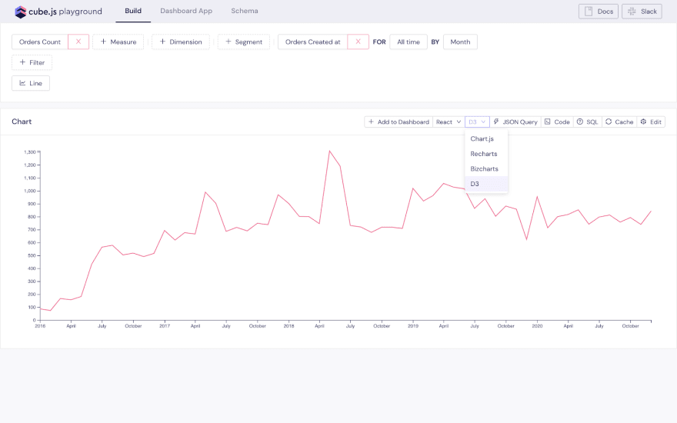Image resolution: width=677 pixels, height=423 pixels.
Task: Select Recharts in the chart library list
Action: pos(484,154)
